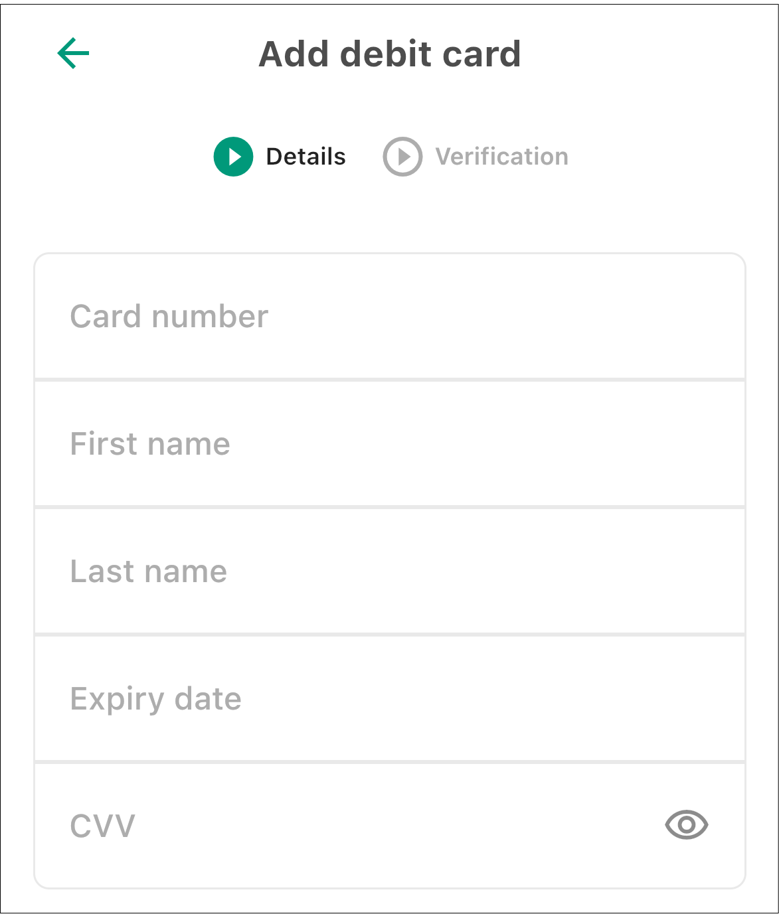779x914 pixels.
Task: Switch to the Verification step label
Action: tap(501, 157)
